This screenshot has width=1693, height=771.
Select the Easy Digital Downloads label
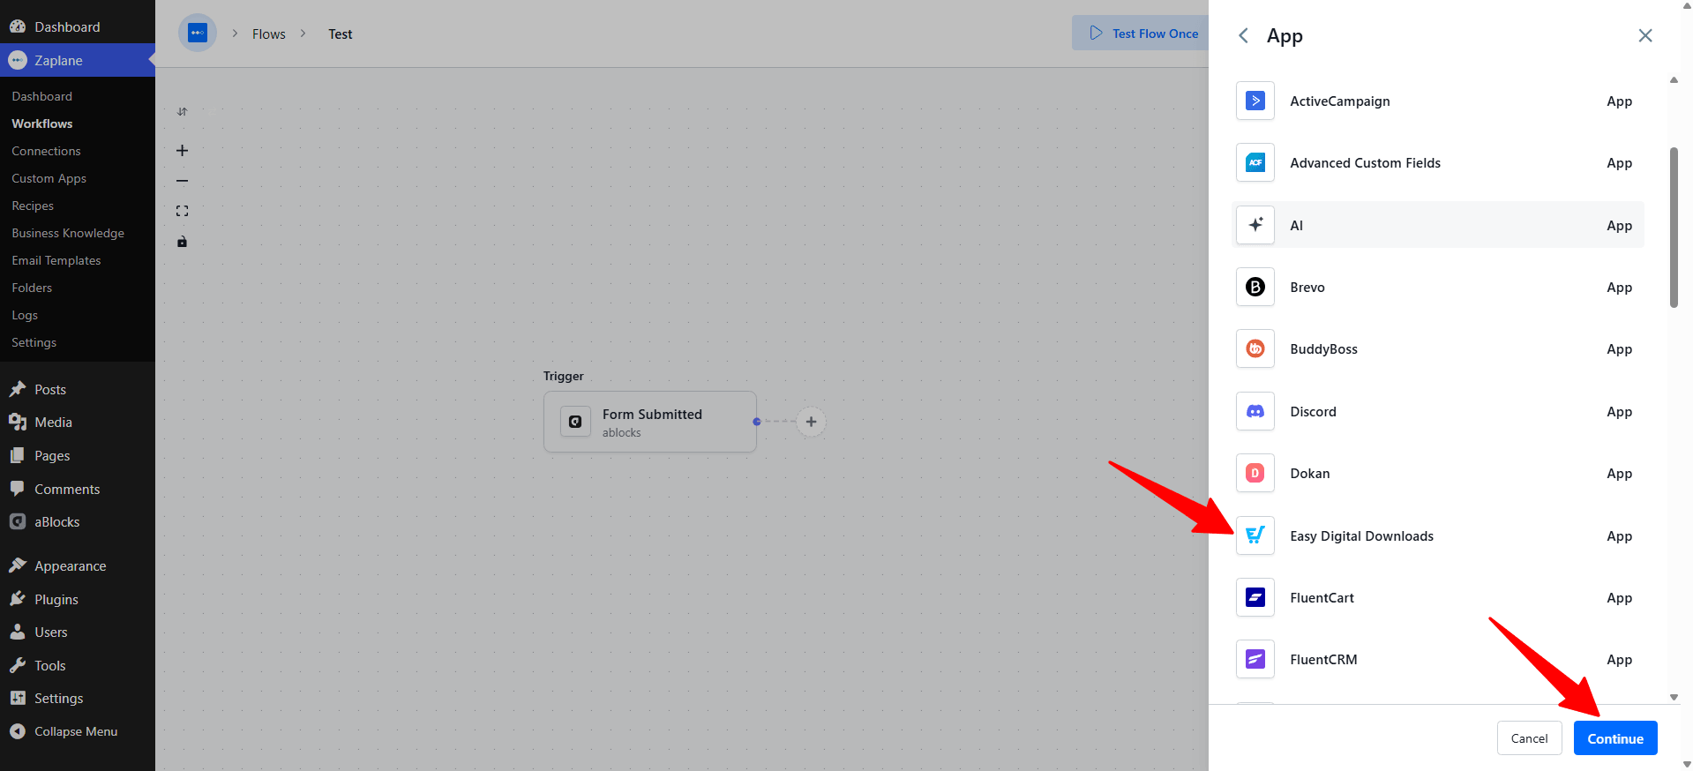pos(1362,536)
